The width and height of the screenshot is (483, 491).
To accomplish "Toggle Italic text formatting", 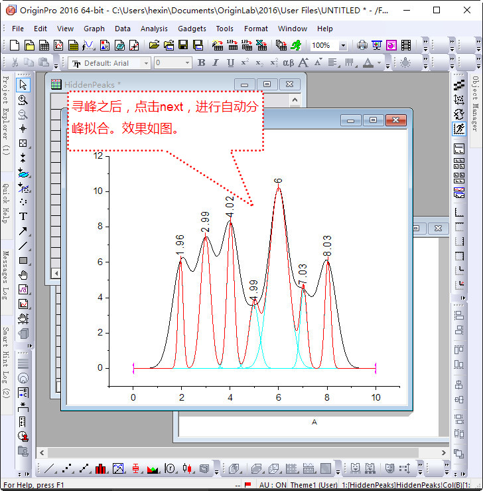I will [216, 63].
